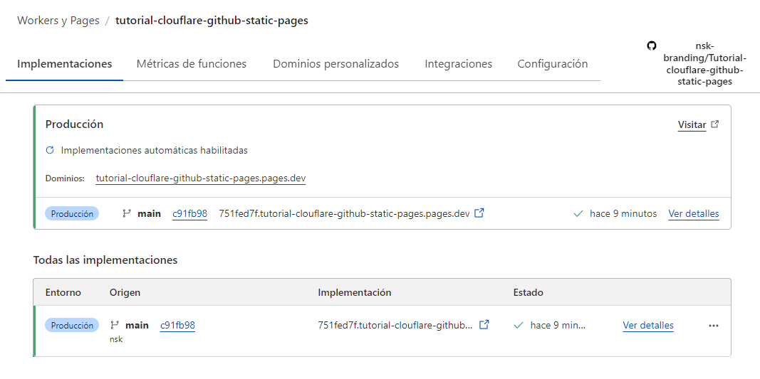The height and width of the screenshot is (379, 760).
Task: Go to the Integraciones tab
Action: pyautogui.click(x=458, y=64)
